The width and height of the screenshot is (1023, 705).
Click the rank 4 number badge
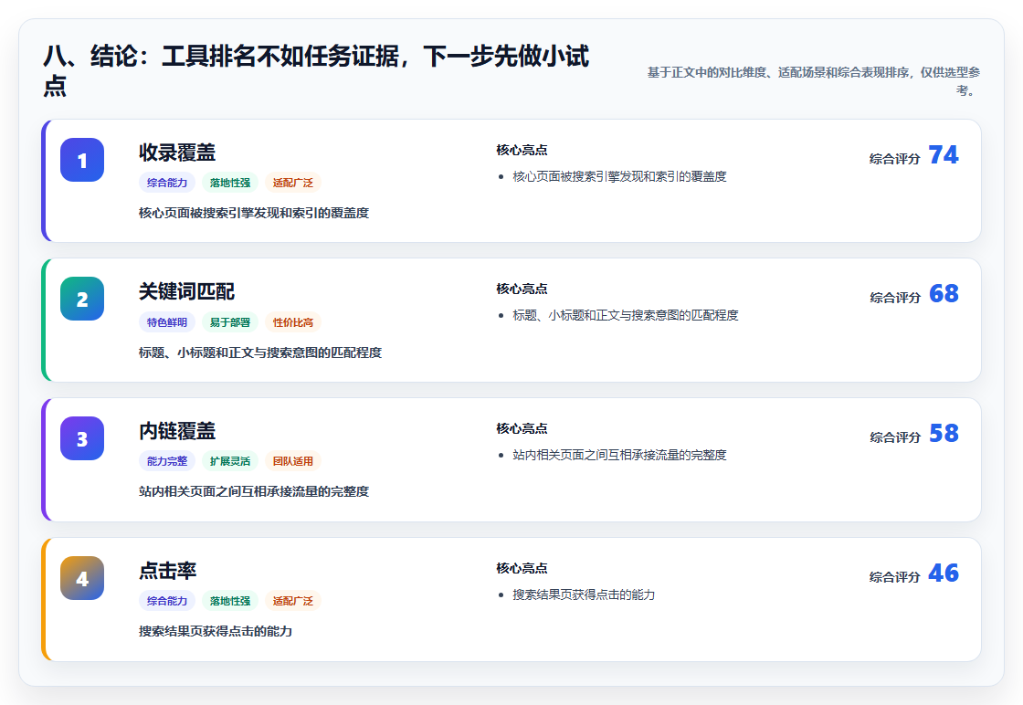[82, 578]
